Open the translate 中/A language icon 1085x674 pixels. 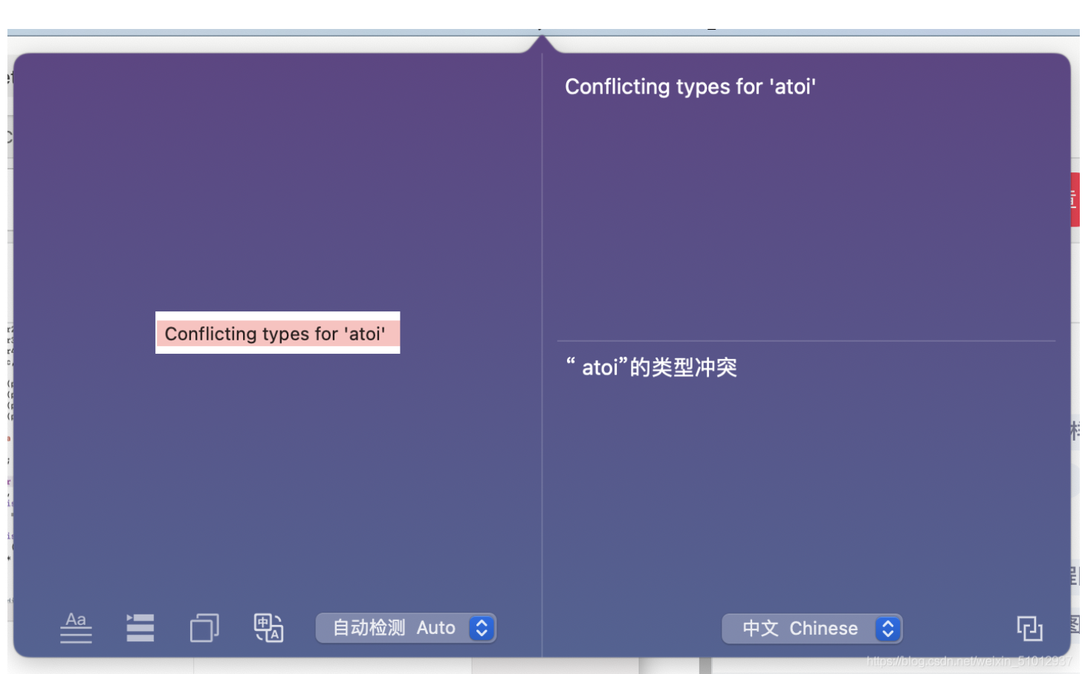pos(268,628)
